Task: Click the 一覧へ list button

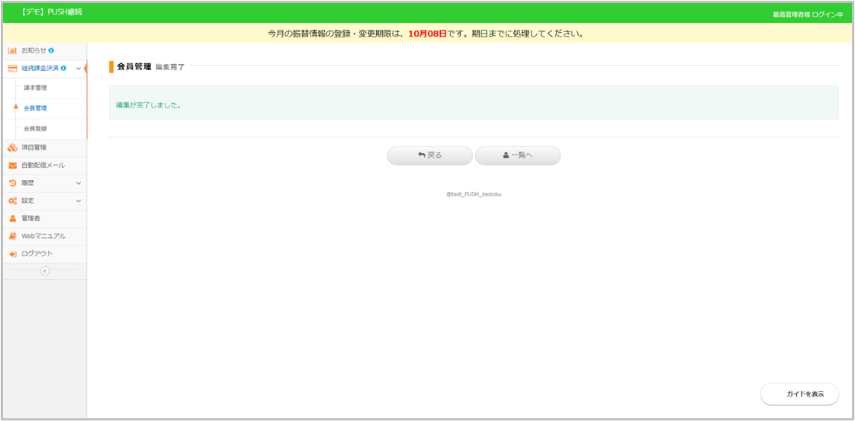Action: coord(518,155)
